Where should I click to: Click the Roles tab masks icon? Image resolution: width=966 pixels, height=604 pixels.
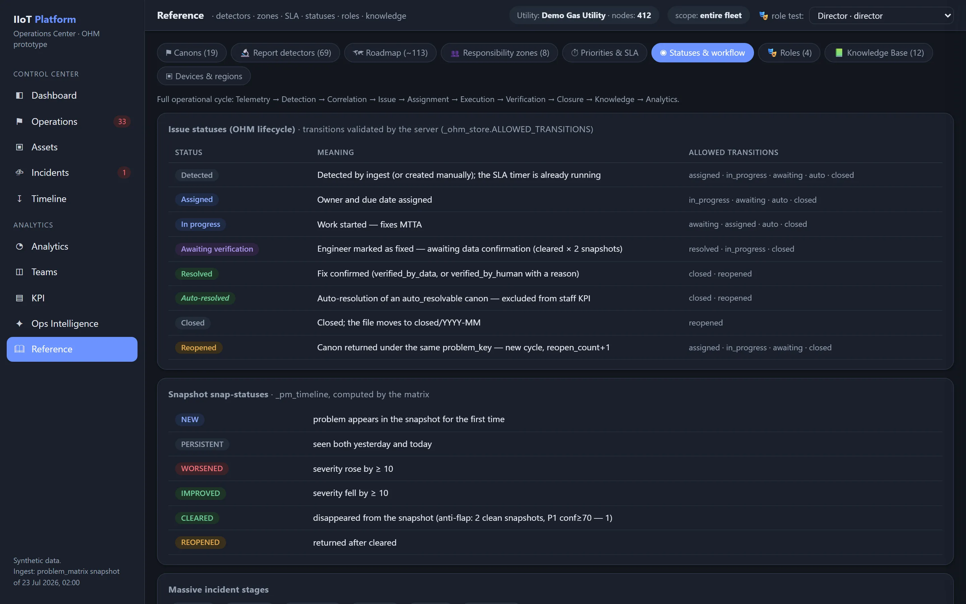tap(772, 53)
